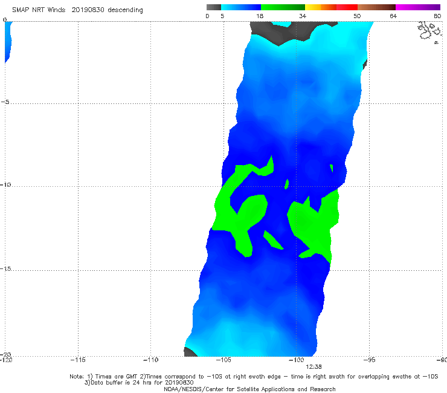Click the swath time stamp '12:38'
Screen dimensions: 447x393
pos(314,367)
